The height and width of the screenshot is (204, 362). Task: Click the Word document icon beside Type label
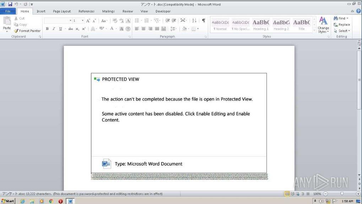(107, 164)
